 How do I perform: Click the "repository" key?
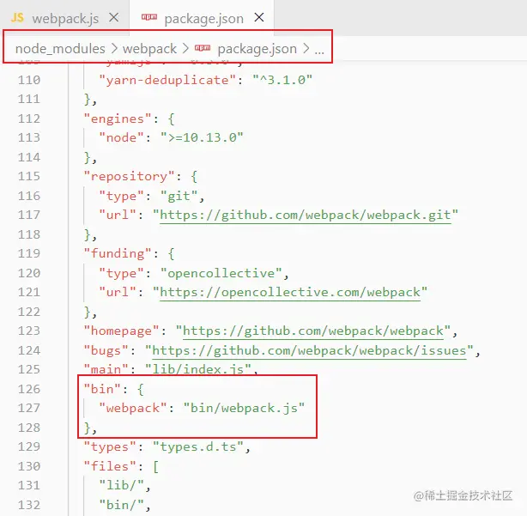pyautogui.click(x=129, y=176)
